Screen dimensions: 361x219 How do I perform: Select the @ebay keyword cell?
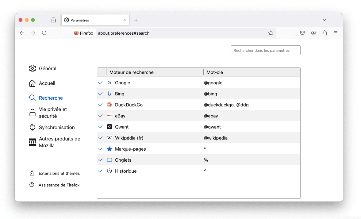[211, 116]
